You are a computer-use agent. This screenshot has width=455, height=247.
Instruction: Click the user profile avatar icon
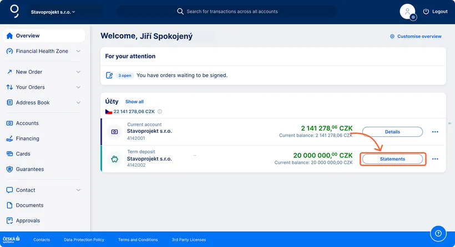(407, 12)
